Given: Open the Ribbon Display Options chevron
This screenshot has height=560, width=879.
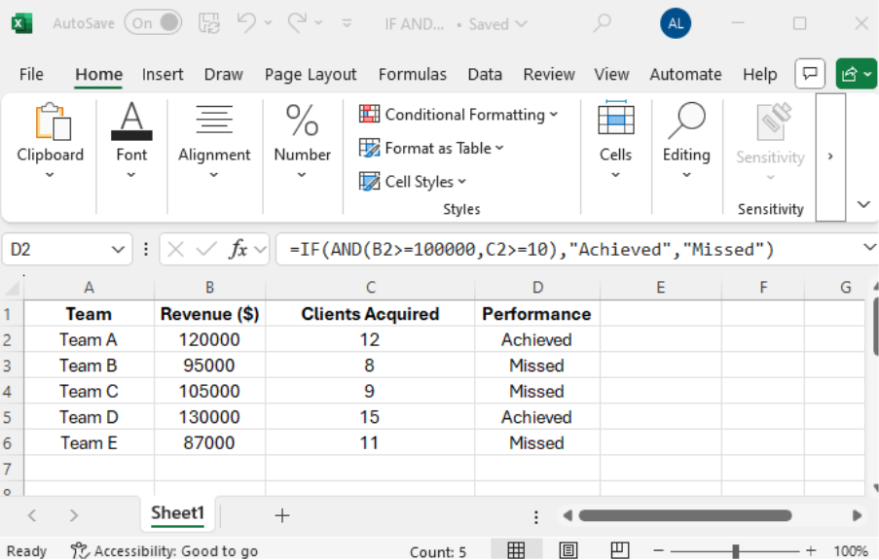Looking at the screenshot, I should point(863,204).
